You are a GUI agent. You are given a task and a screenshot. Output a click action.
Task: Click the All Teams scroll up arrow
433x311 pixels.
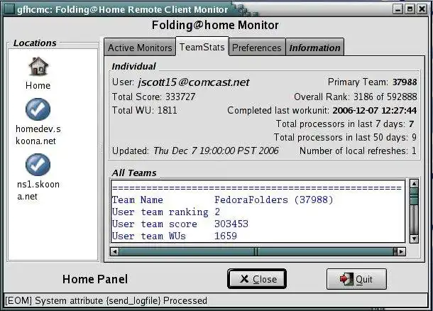coord(414,184)
